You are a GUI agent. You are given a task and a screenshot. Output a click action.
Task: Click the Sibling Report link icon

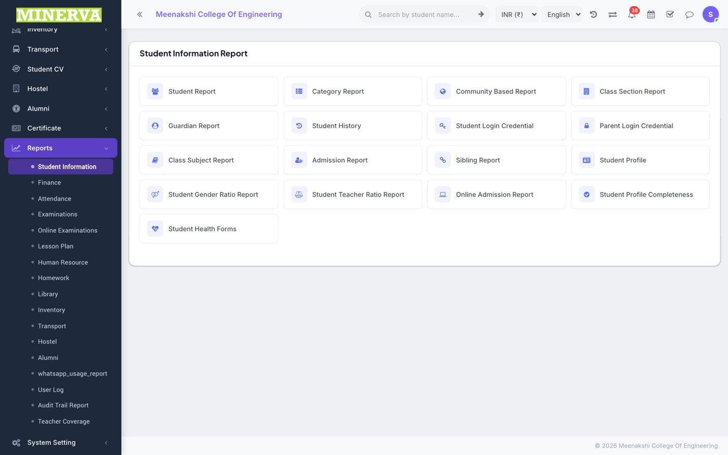coord(443,160)
